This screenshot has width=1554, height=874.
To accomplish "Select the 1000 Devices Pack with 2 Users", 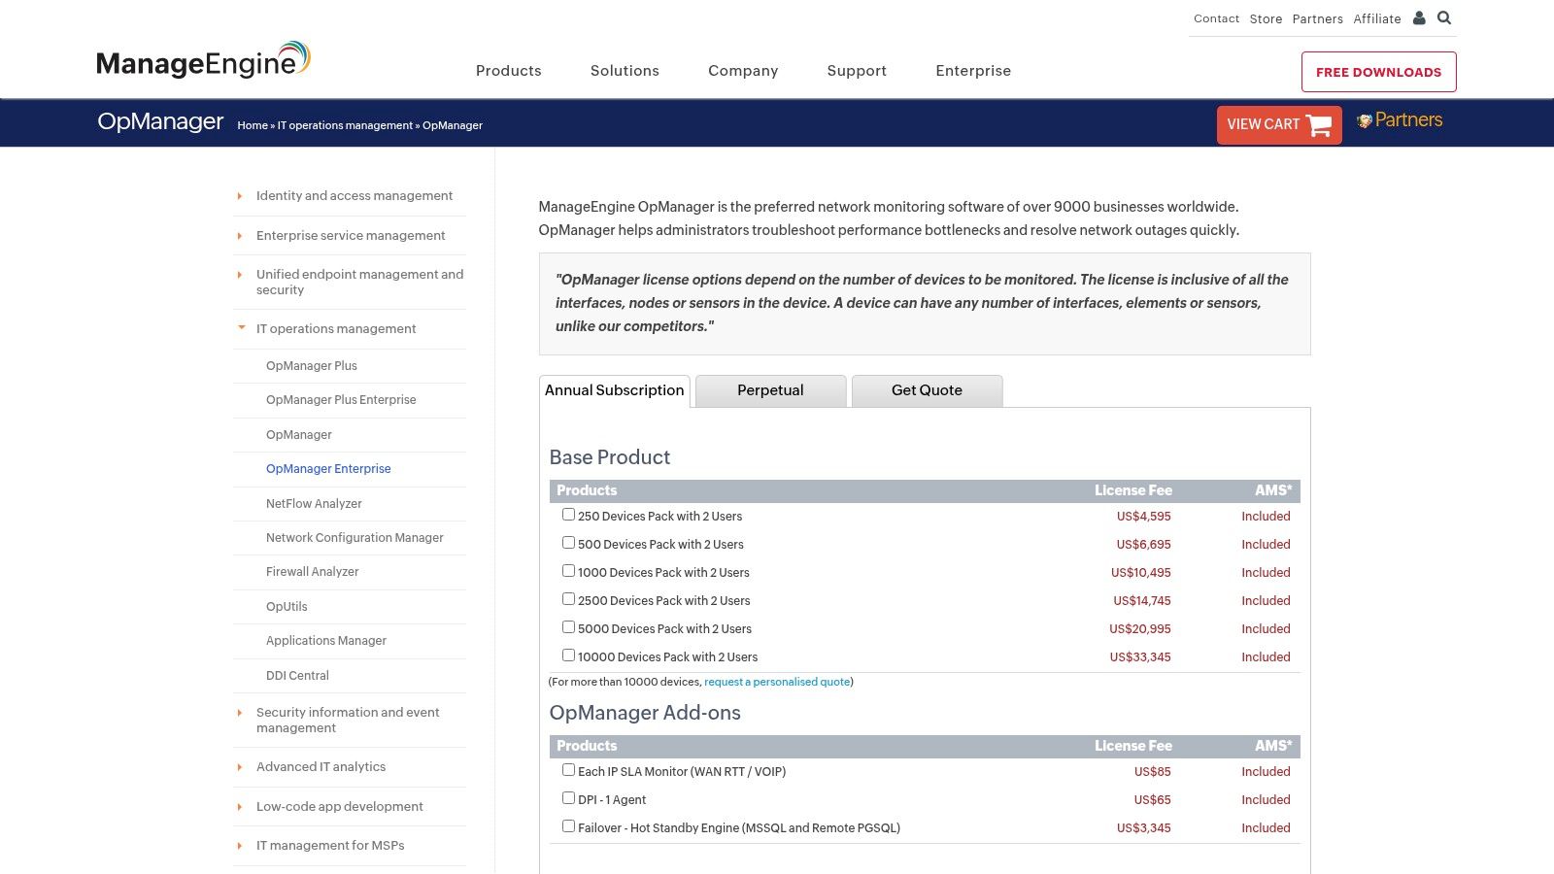I will [x=568, y=570].
